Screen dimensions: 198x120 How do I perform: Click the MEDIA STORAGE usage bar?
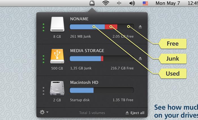point(102,58)
